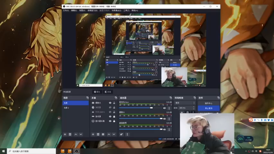Screen dimensions: 274x154
Task: Click the 停止推流 stop streaming button
Action: point(209,108)
